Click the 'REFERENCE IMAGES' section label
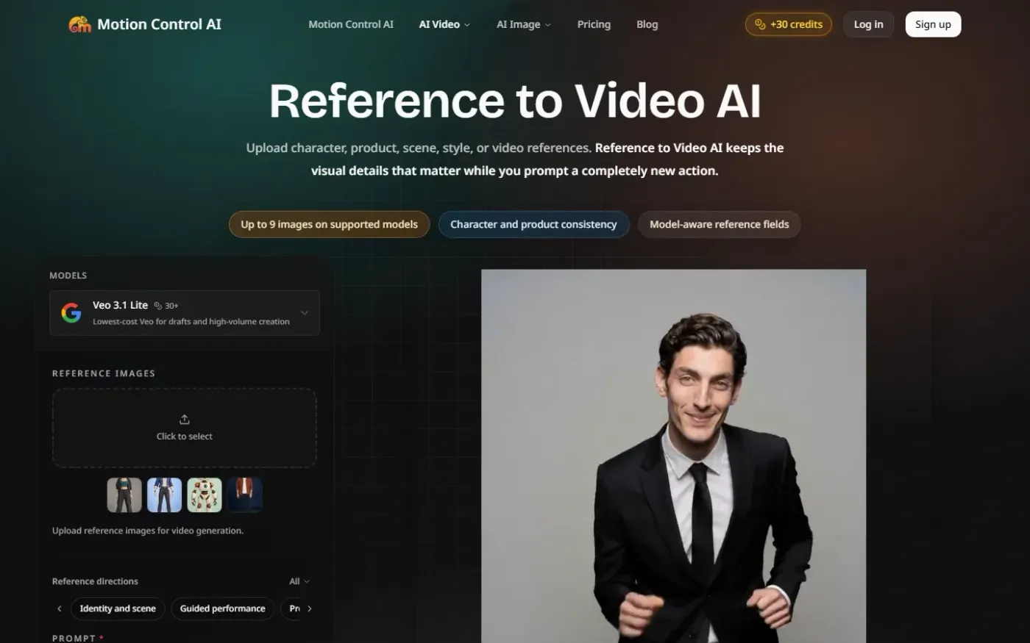 coord(104,373)
